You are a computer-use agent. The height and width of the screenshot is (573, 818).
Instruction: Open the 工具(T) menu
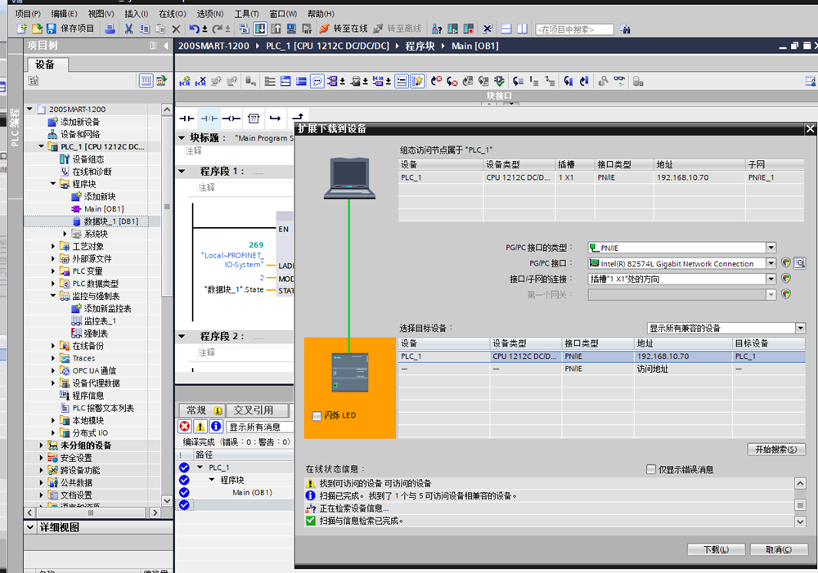pyautogui.click(x=246, y=14)
